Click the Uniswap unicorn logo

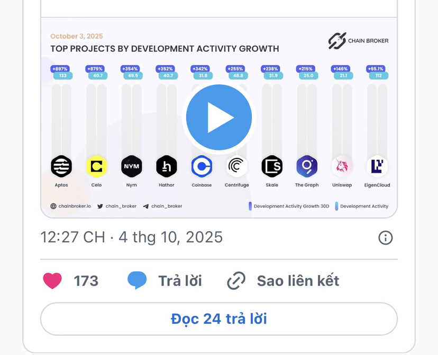coord(342,166)
